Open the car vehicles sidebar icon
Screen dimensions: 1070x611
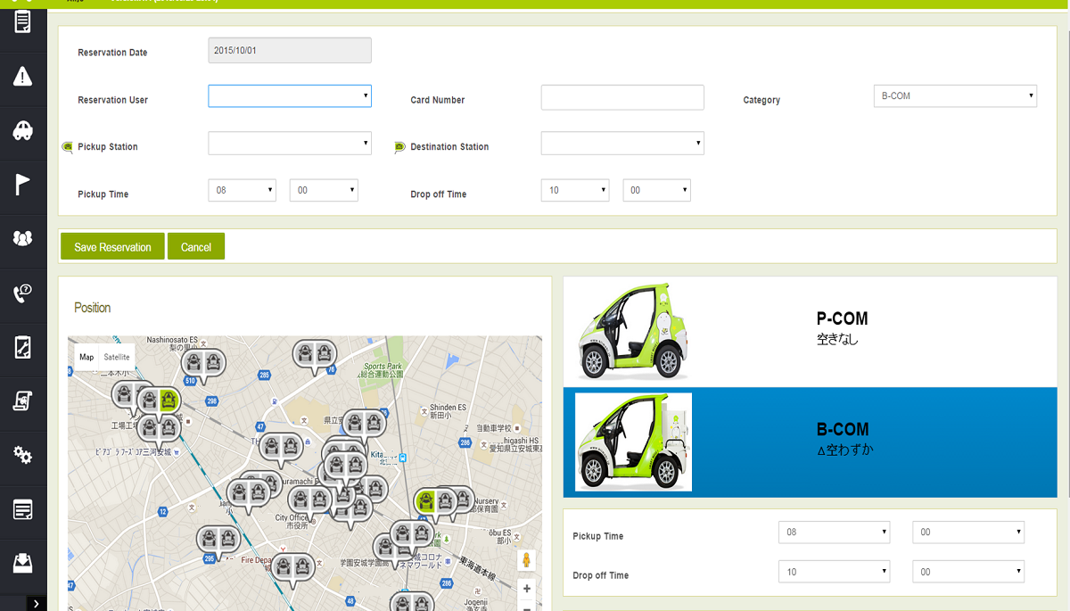pyautogui.click(x=23, y=130)
